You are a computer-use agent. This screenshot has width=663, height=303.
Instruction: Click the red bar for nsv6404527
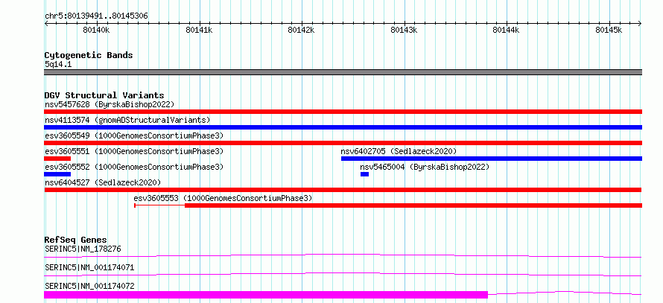coord(343,190)
